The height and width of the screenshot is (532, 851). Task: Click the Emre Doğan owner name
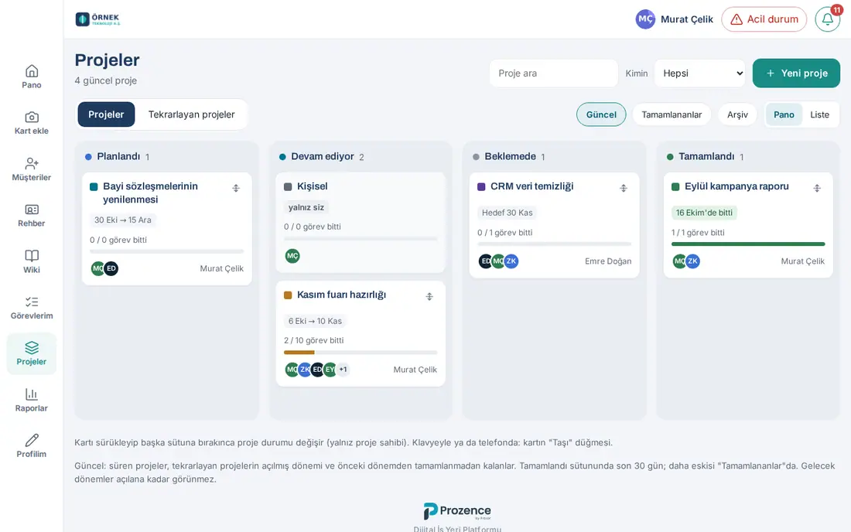pyautogui.click(x=608, y=261)
